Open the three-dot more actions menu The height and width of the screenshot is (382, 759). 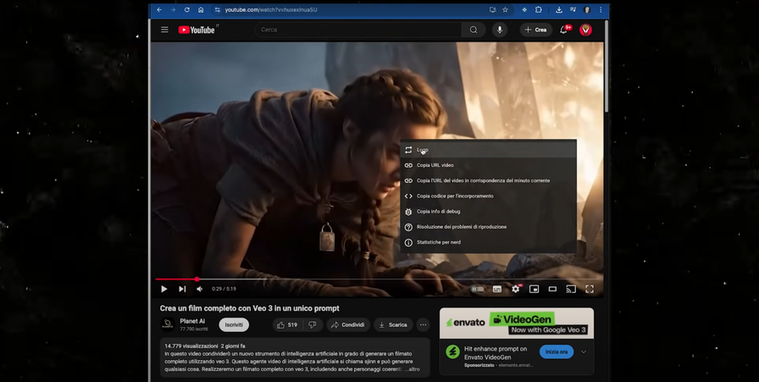coord(423,324)
